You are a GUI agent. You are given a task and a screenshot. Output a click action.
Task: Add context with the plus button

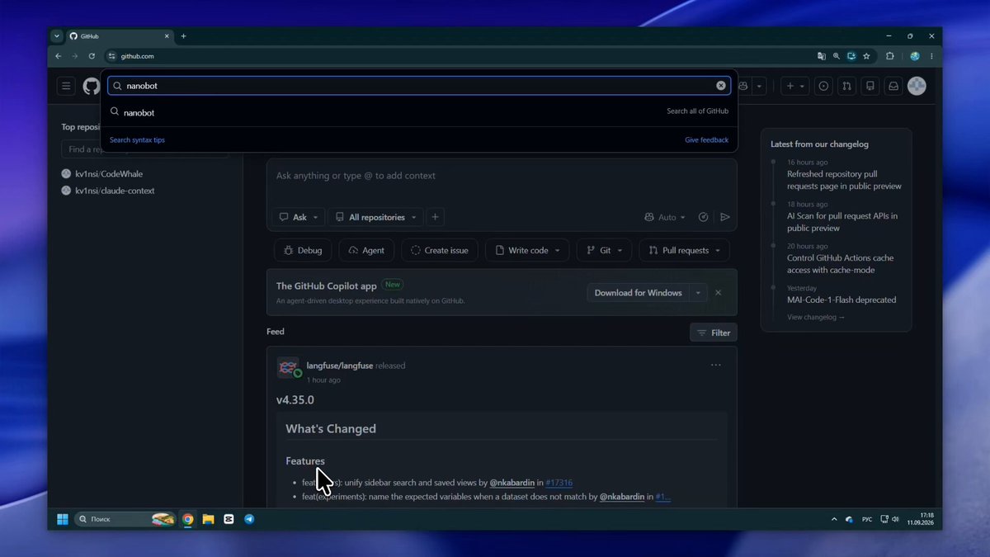pyautogui.click(x=436, y=217)
